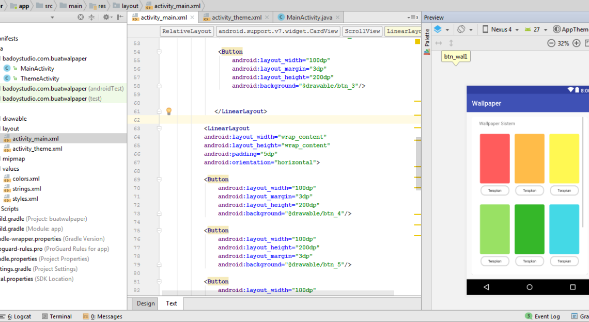Open the Nexus 4 device dropdown
This screenshot has width=589, height=322.
coord(500,29)
